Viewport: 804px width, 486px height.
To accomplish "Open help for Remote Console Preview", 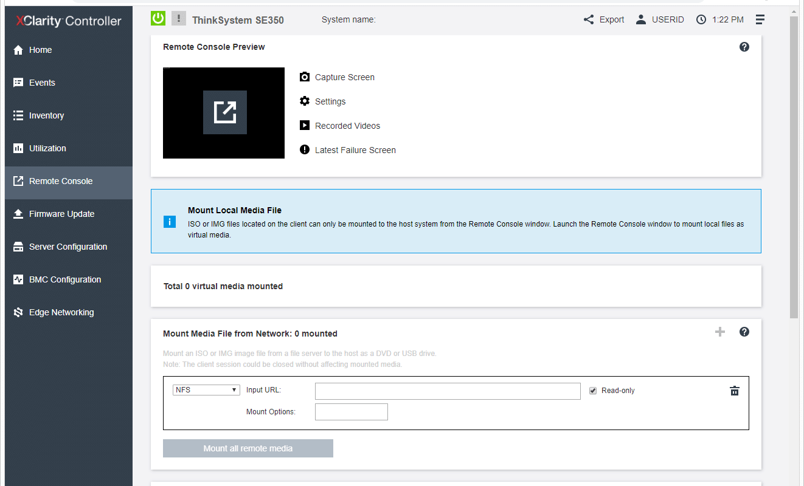I will 744,47.
